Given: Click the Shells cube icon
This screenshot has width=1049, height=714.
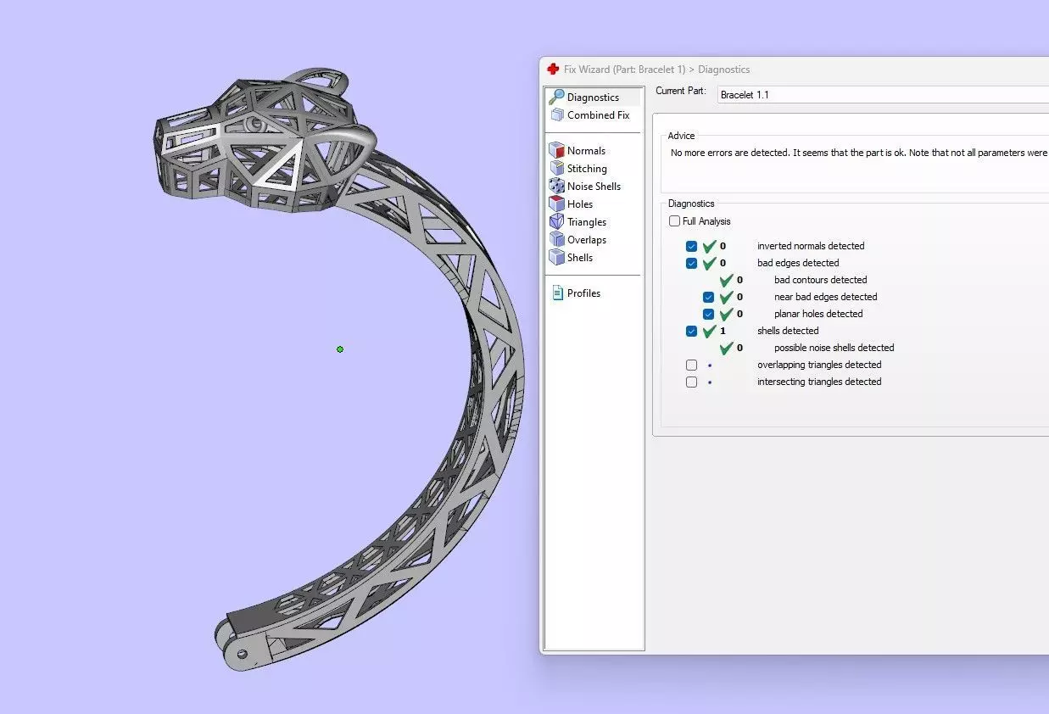Looking at the screenshot, I should tap(556, 257).
